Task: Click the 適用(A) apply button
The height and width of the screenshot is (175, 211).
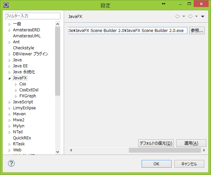Action: [191, 143]
